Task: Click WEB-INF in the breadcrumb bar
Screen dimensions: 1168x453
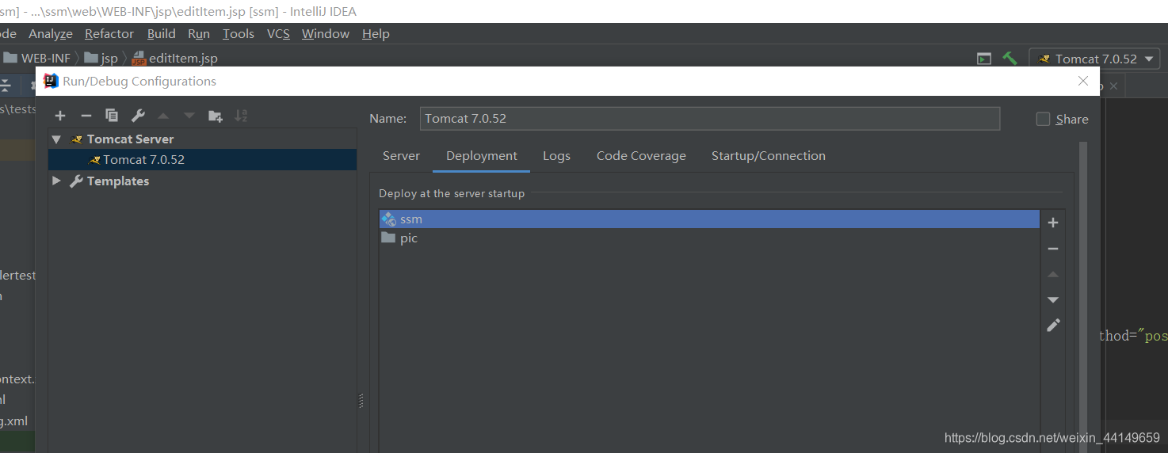Action: tap(36, 58)
